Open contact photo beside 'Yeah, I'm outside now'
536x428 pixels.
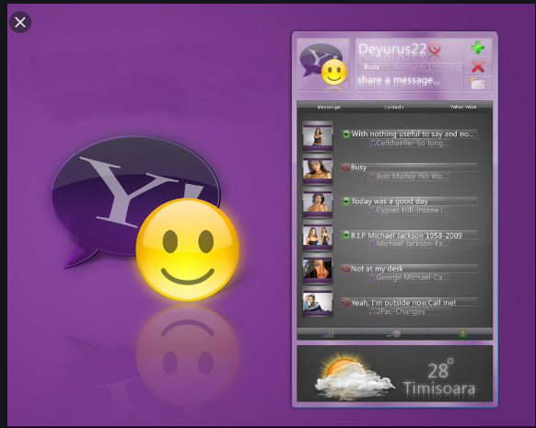pyautogui.click(x=318, y=302)
